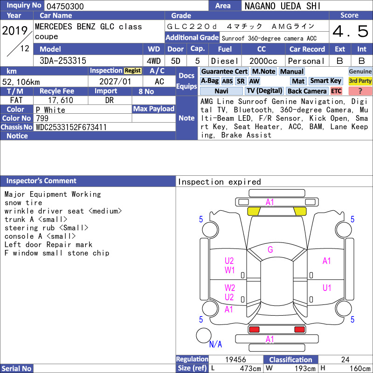Click the Mat equipment badge
The width and height of the screenshot is (373, 373).
[x=298, y=81]
